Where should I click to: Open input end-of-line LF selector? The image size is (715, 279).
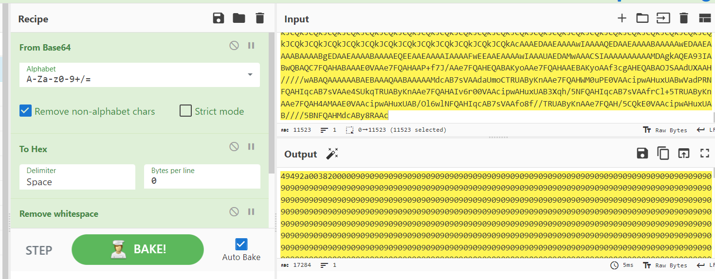[705, 130]
